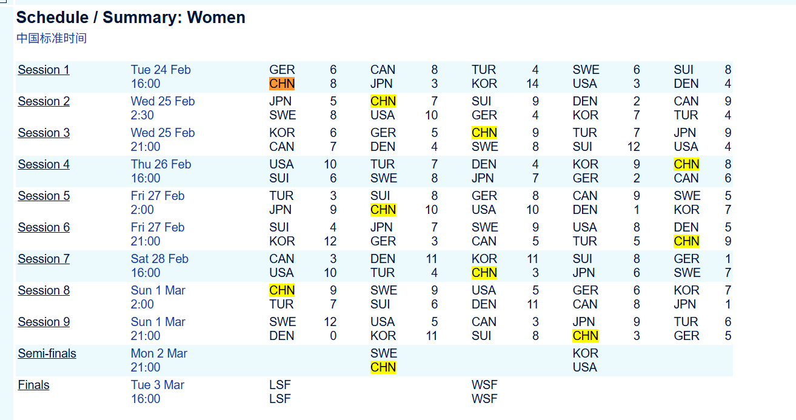Open the Session 1 link
Screen dimensions: 796x420
coord(44,70)
